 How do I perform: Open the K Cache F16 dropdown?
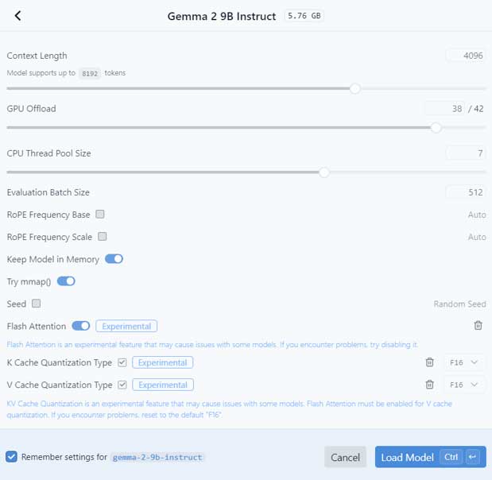coord(464,362)
